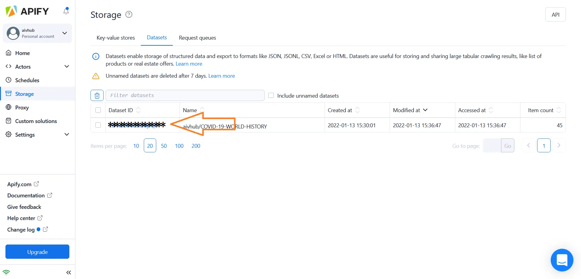Go to next page arrow
The width and height of the screenshot is (581, 279).
(559, 145)
